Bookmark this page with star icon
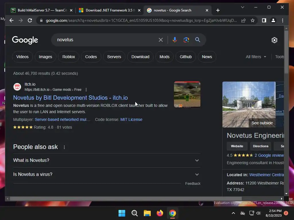 click(x=253, y=20)
